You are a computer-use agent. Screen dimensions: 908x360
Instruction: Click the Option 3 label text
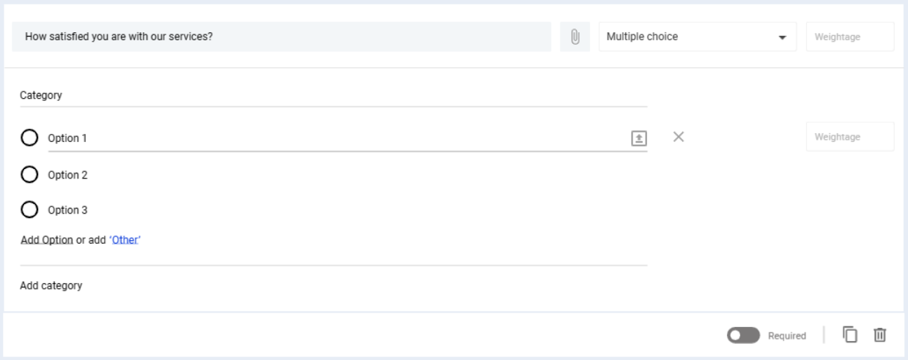click(68, 210)
